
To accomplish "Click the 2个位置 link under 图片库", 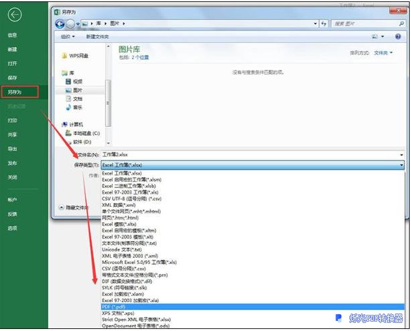I will (x=140, y=57).
